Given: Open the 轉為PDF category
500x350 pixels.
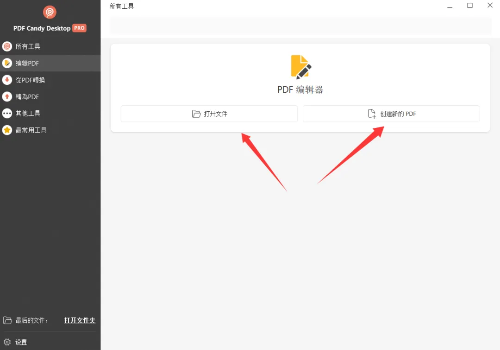Looking at the screenshot, I should (50, 96).
